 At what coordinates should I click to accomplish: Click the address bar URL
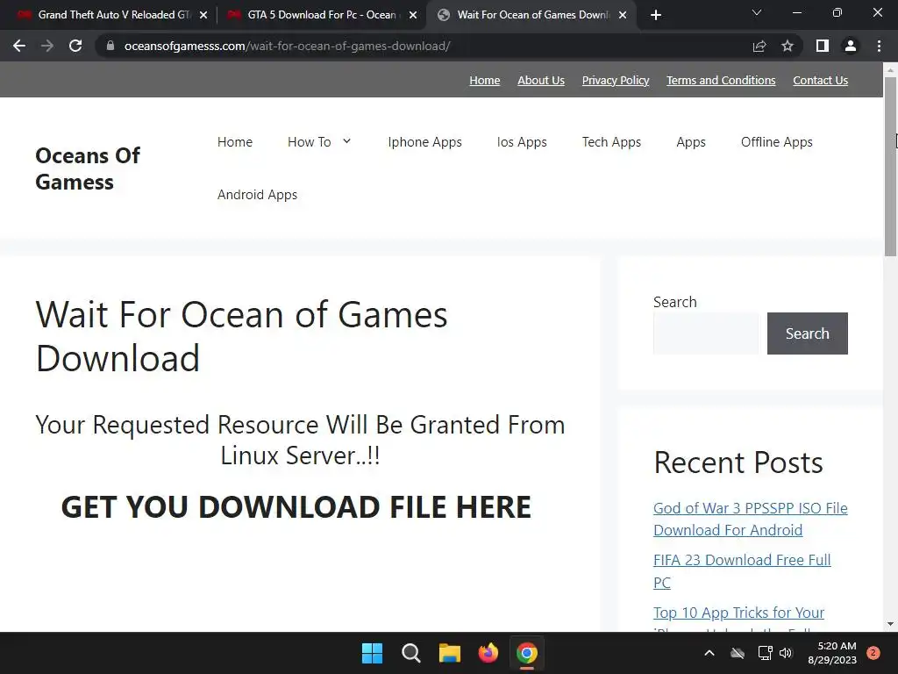click(x=287, y=46)
